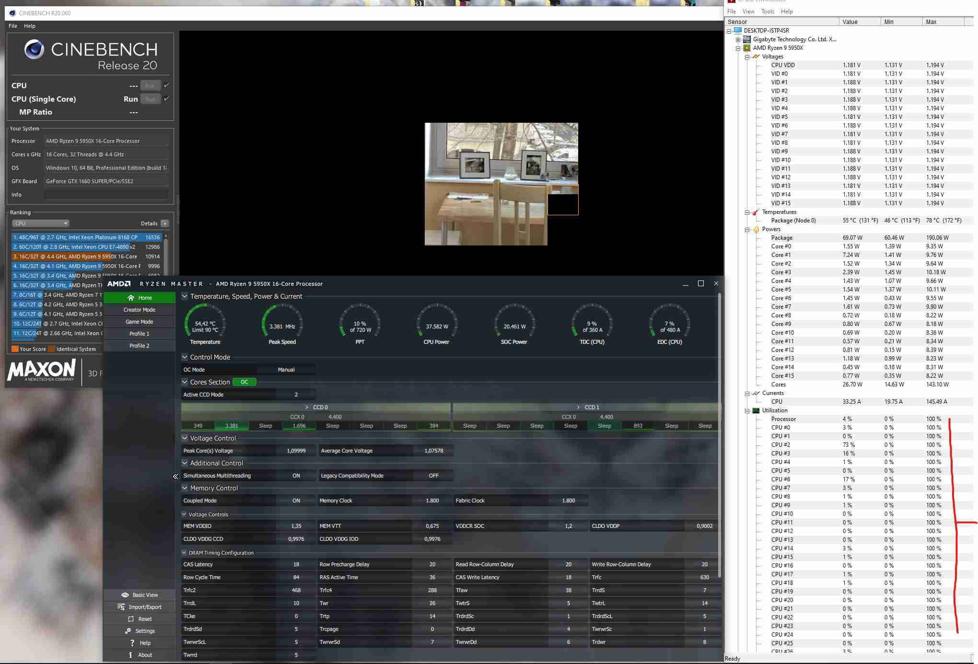Collapse Temperature, Speed, Power & Current section
Screen dimensions: 978x664
pyautogui.click(x=185, y=296)
